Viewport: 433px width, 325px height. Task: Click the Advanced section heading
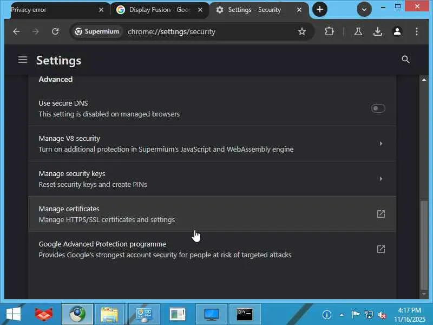pos(56,79)
